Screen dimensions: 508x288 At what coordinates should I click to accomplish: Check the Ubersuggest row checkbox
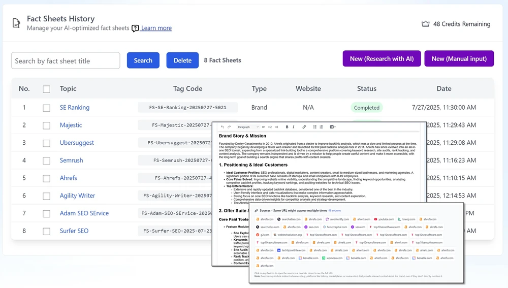[46, 143]
